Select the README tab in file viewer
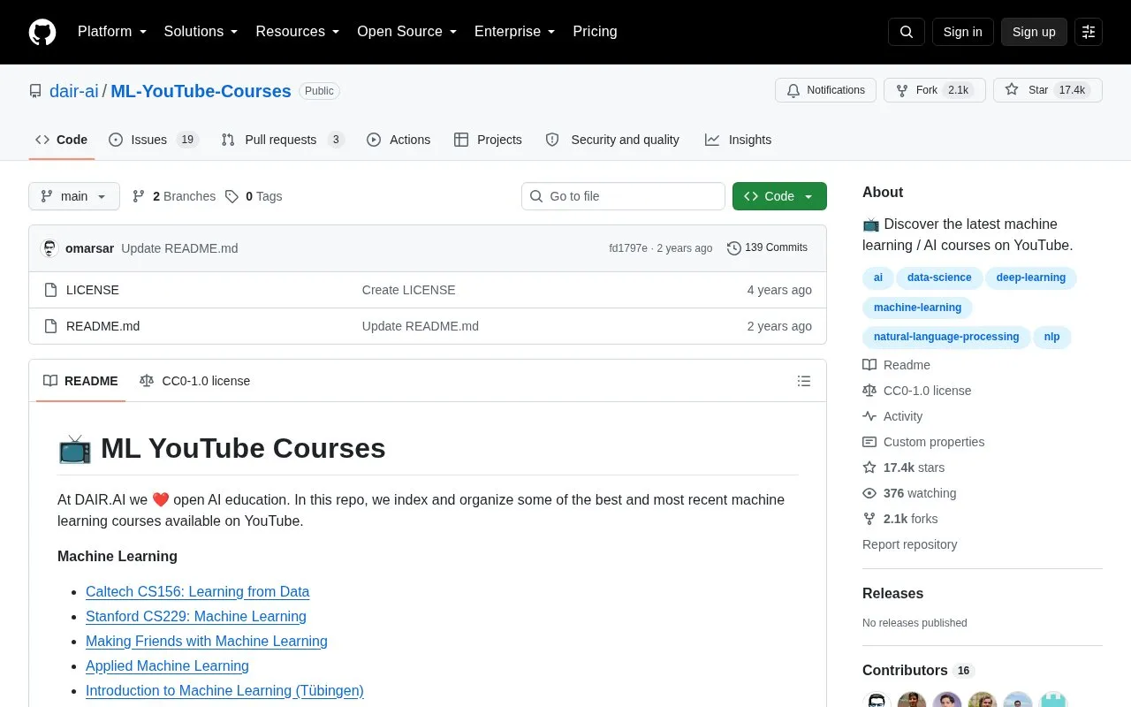Screen dimensions: 1131x707 coord(80,381)
